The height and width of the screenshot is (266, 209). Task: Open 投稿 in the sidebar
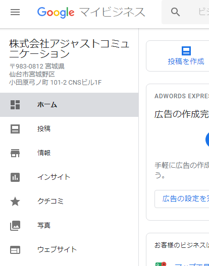(x=69, y=129)
